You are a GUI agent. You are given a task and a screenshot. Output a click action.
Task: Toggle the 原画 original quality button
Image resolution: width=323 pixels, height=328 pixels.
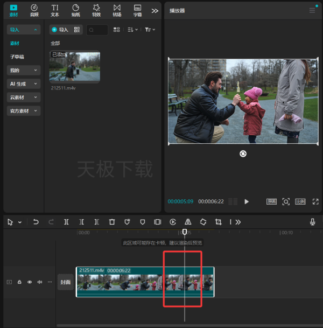click(271, 201)
